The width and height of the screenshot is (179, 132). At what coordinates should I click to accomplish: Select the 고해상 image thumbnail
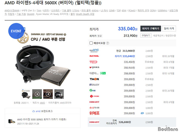point(59,94)
